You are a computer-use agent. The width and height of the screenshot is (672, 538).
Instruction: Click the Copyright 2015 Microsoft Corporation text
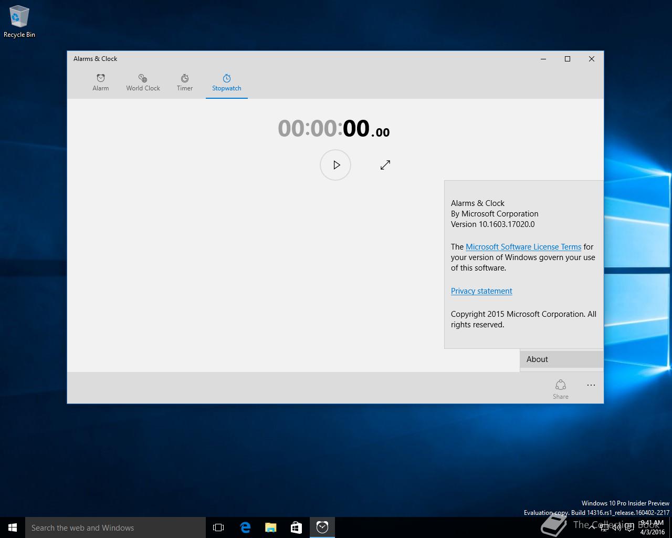pyautogui.click(x=517, y=314)
